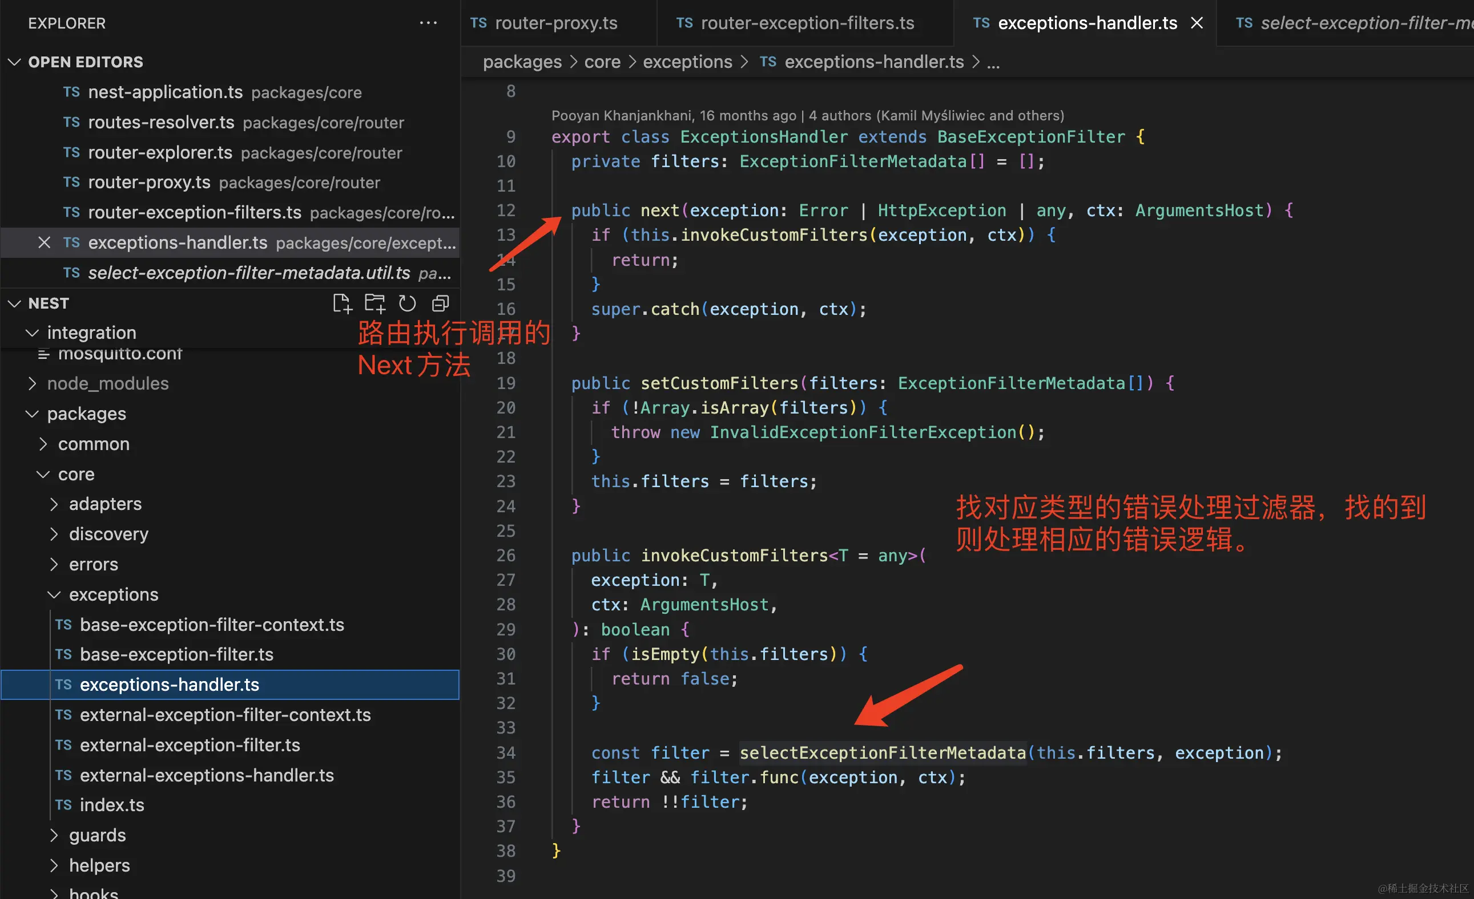Collapse the OPEN EDITORS section
The width and height of the screenshot is (1474, 899).
pyautogui.click(x=14, y=62)
